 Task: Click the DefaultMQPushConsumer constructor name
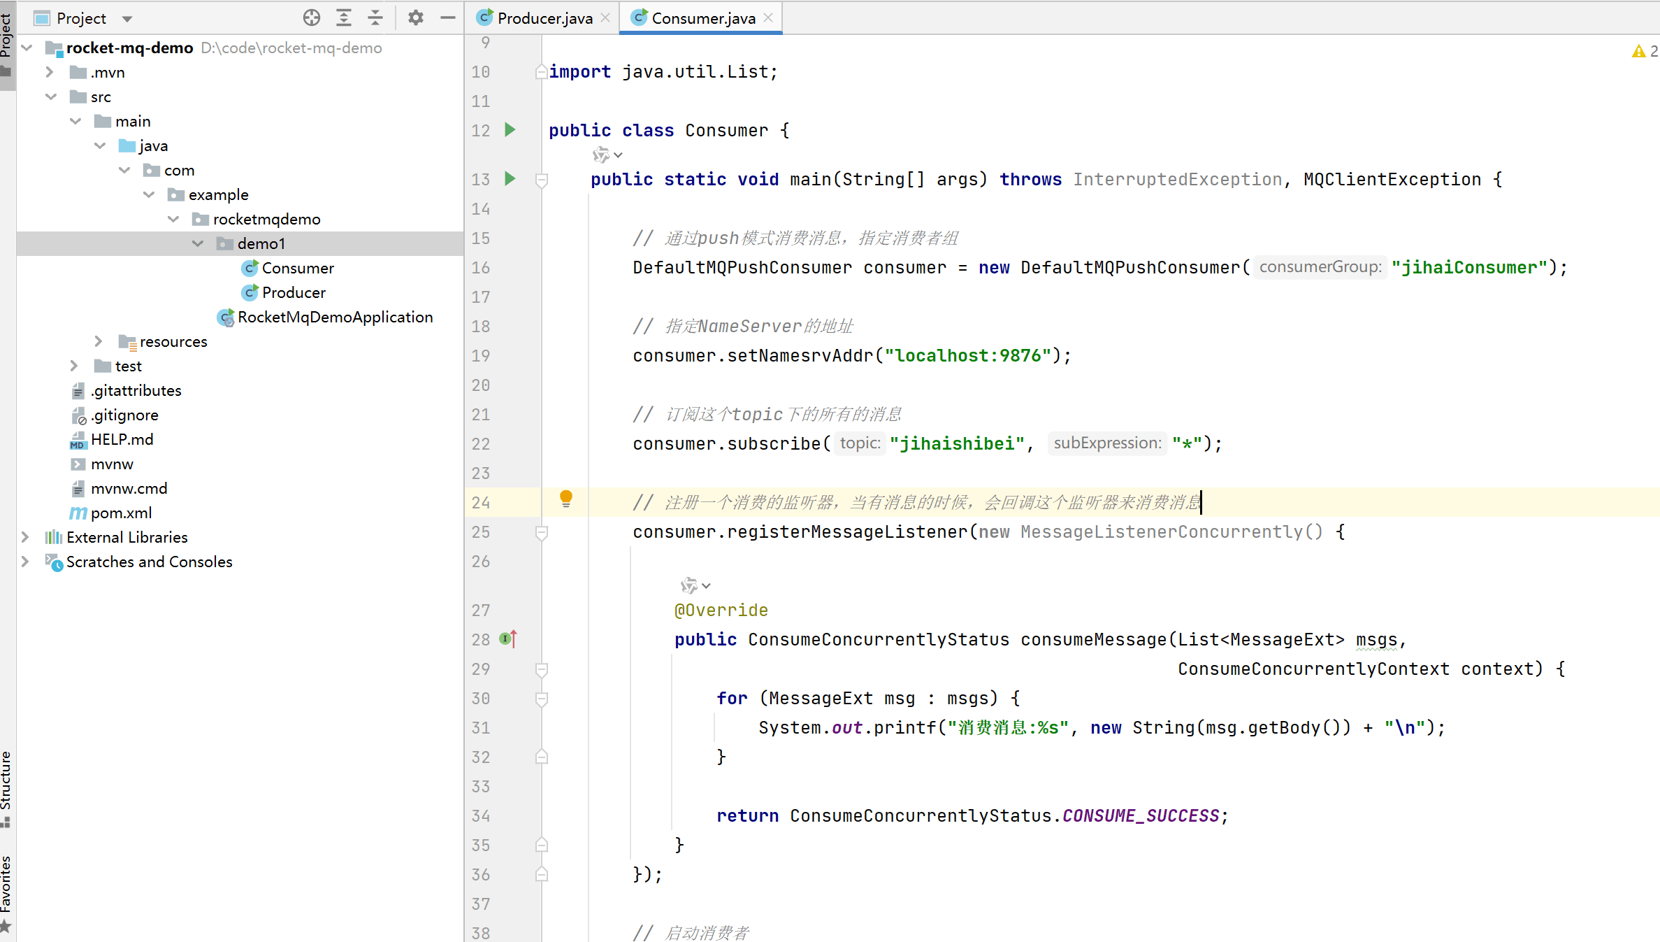coord(1129,268)
